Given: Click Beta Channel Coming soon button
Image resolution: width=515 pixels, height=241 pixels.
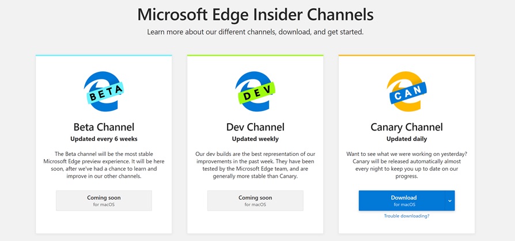Looking at the screenshot, I should 104,200.
